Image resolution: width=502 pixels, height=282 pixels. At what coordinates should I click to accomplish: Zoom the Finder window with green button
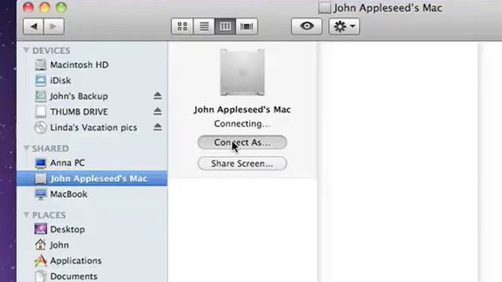[x=61, y=7]
